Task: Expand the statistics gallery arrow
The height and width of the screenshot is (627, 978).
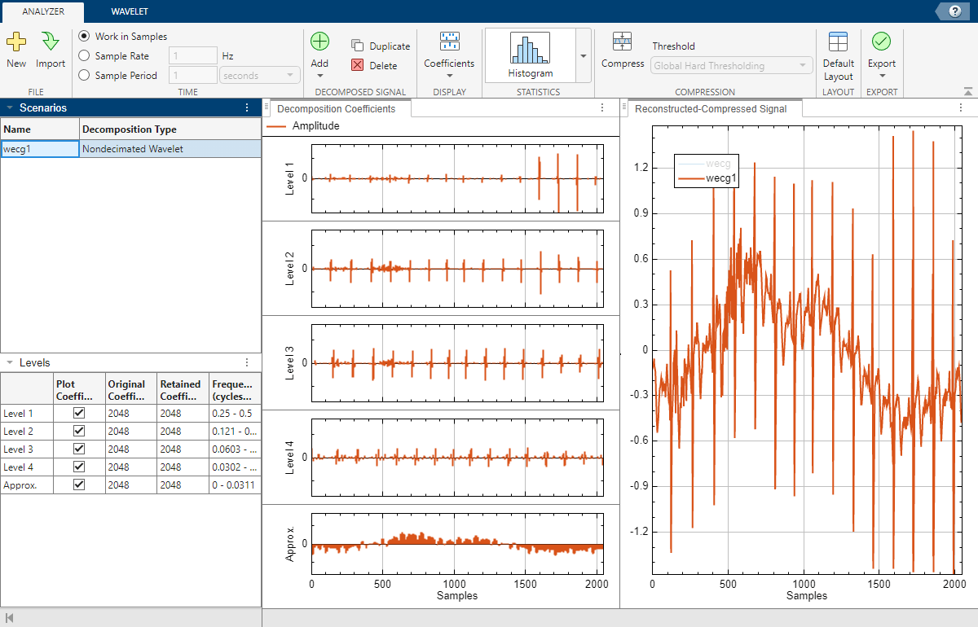Action: 583,56
